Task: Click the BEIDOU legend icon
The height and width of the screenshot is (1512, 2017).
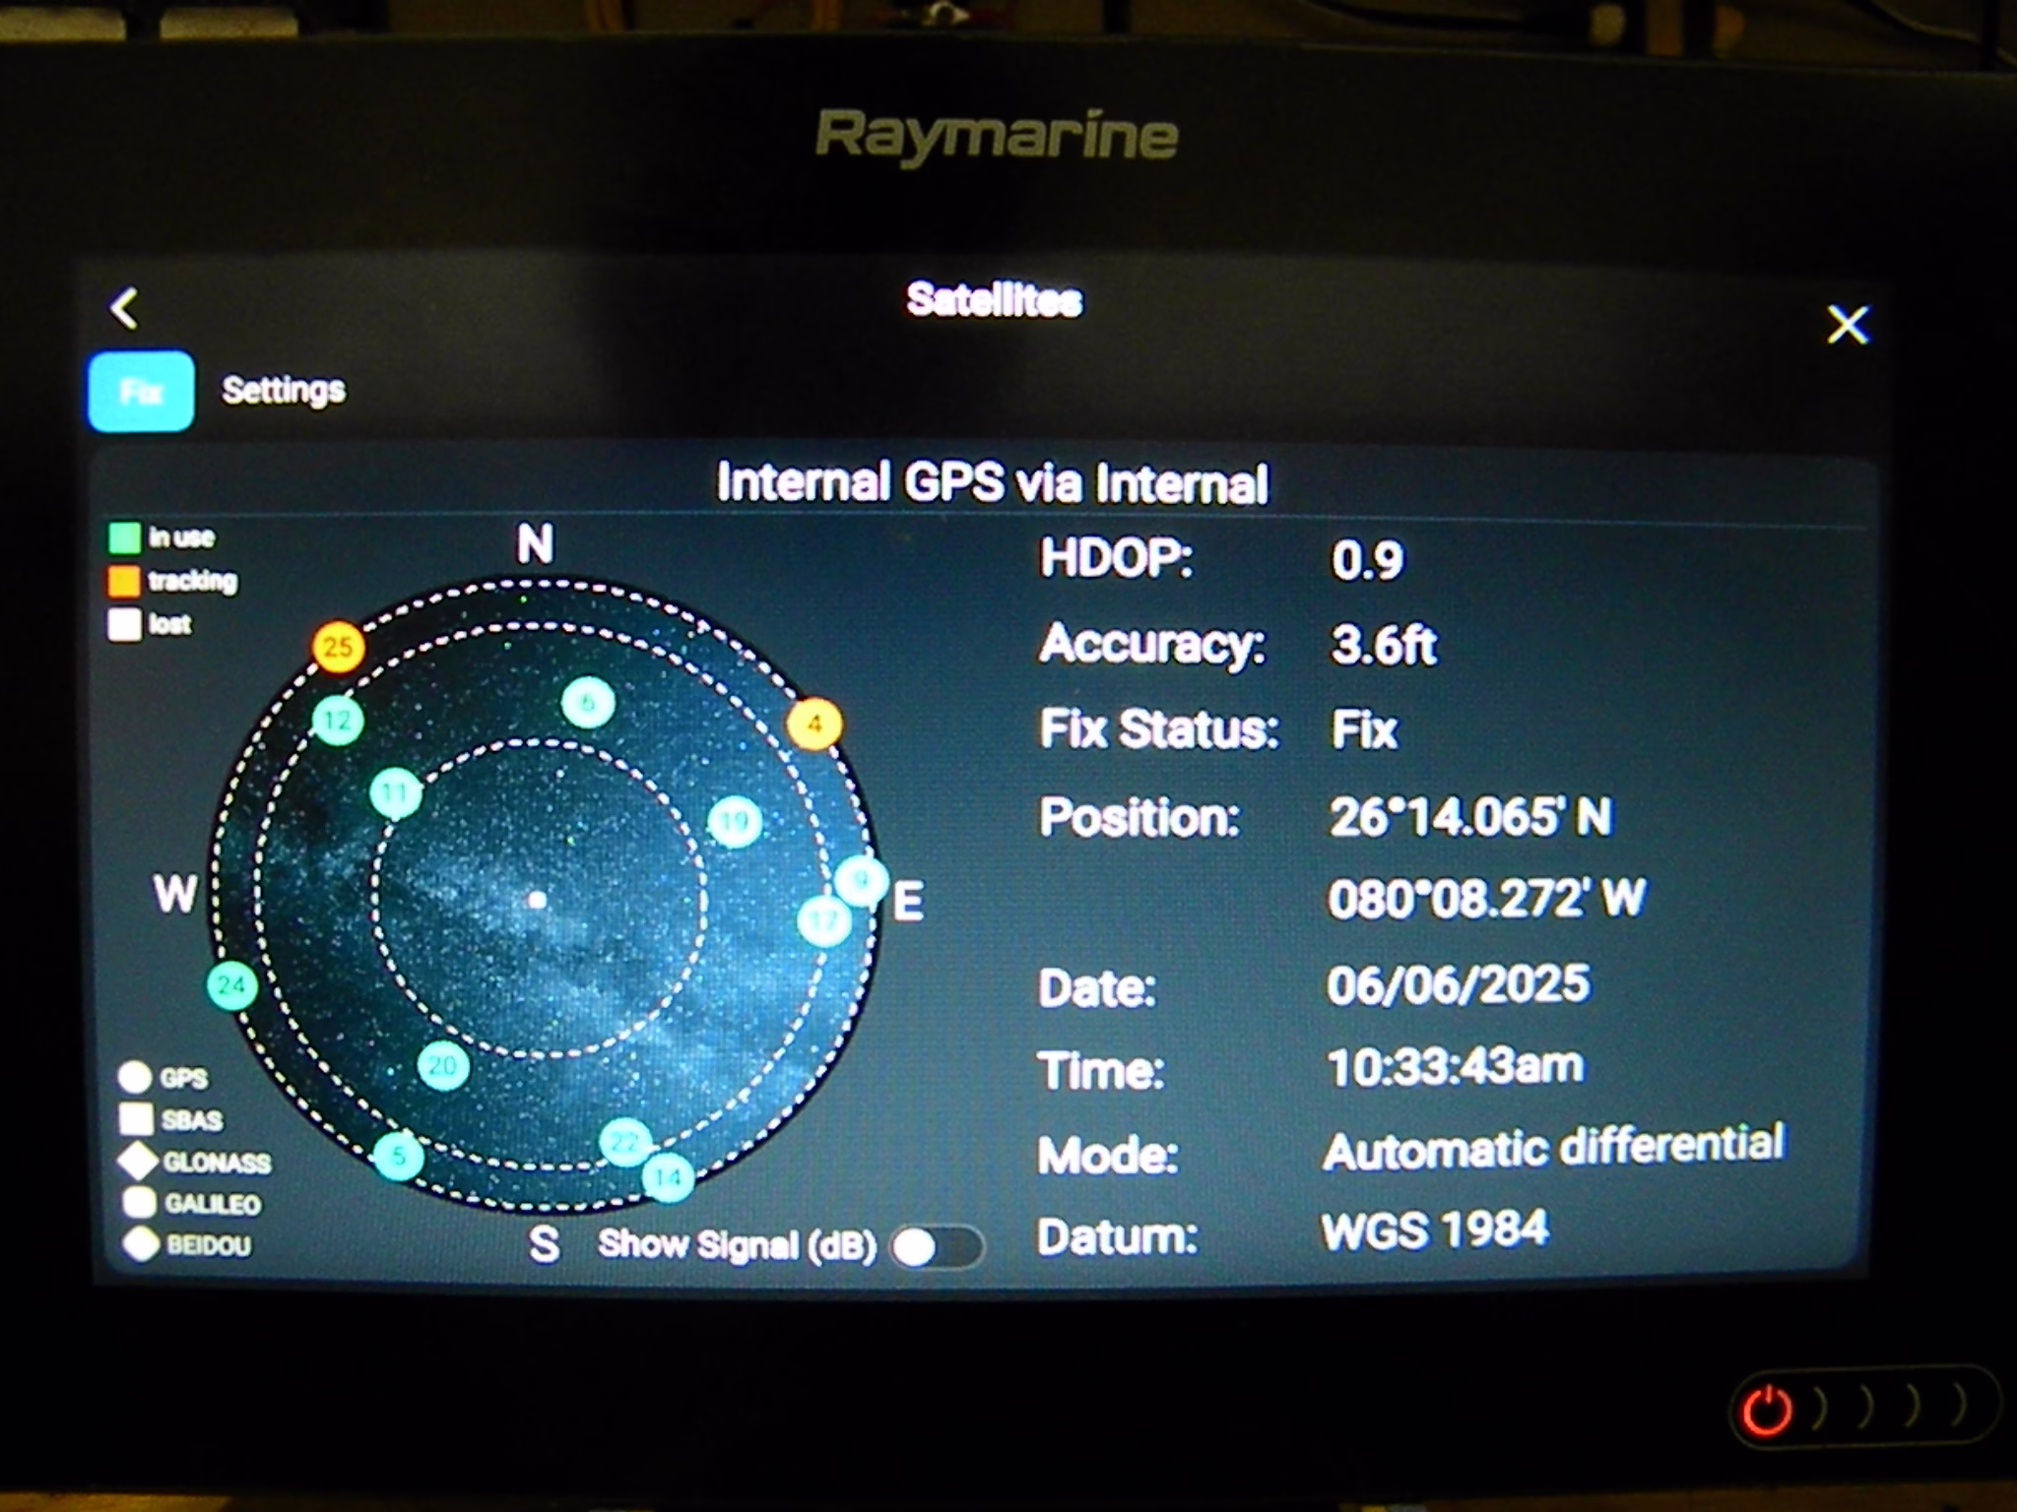Action: click(x=141, y=1244)
